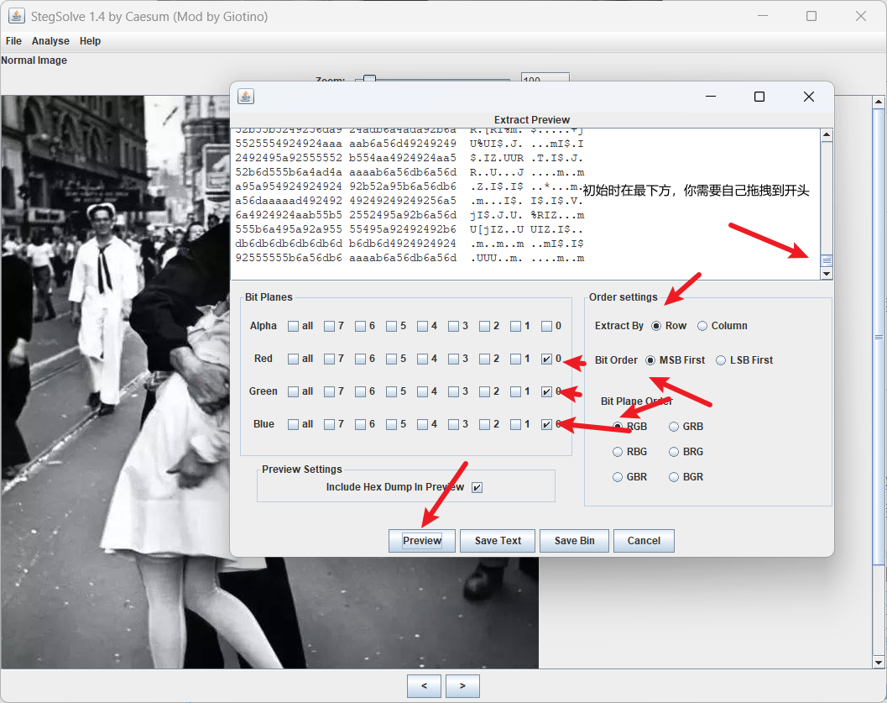Choose LSB First bit order

coord(721,360)
